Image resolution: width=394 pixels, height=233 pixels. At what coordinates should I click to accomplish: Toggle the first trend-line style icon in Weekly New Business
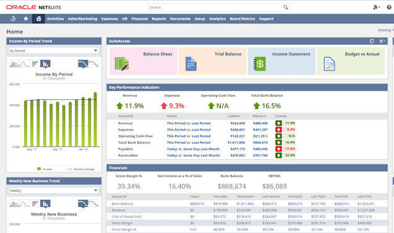(x=83, y=204)
